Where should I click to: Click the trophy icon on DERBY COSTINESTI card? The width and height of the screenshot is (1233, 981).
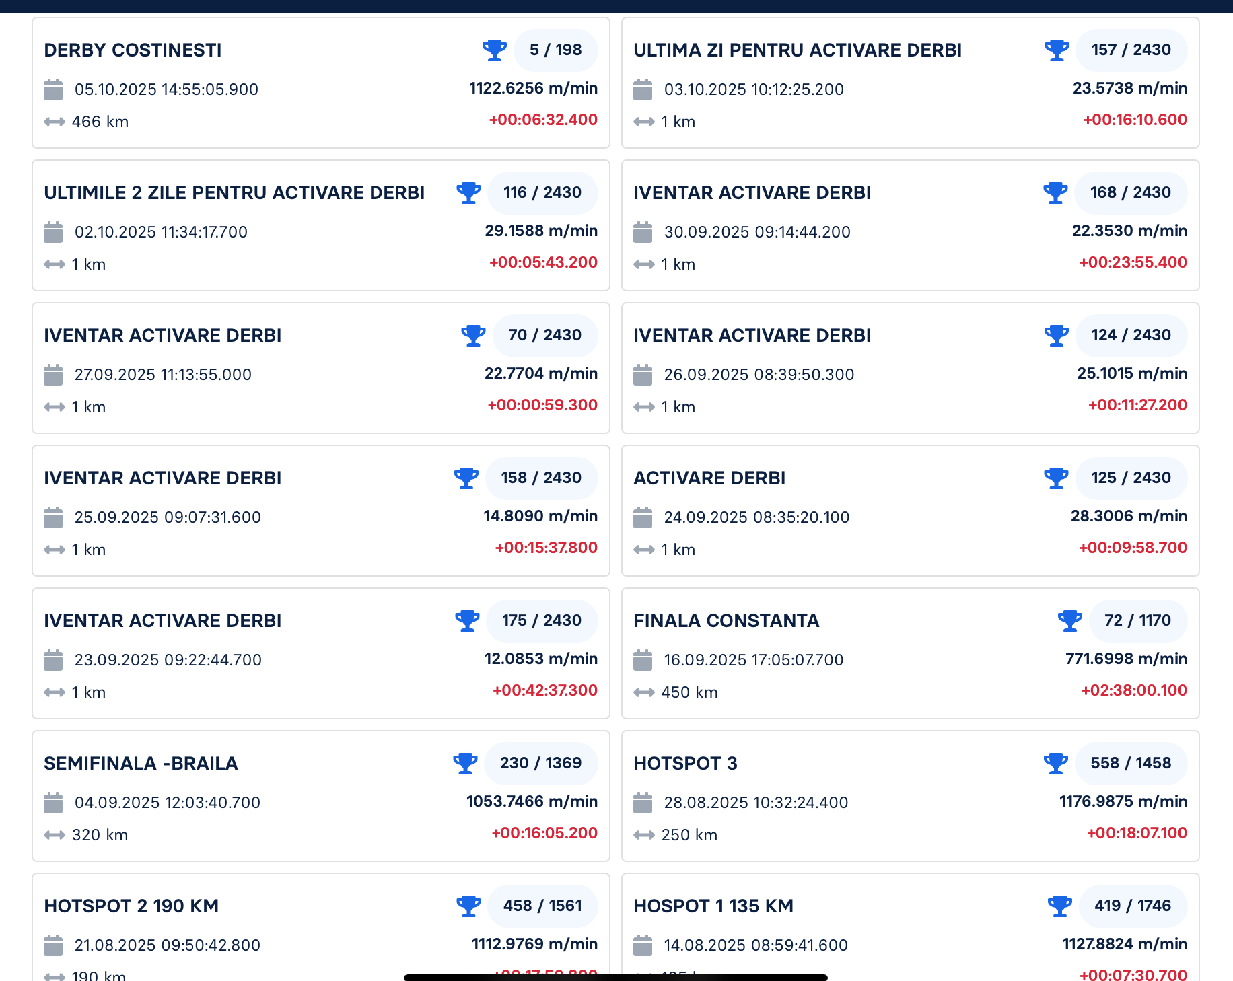pos(495,50)
